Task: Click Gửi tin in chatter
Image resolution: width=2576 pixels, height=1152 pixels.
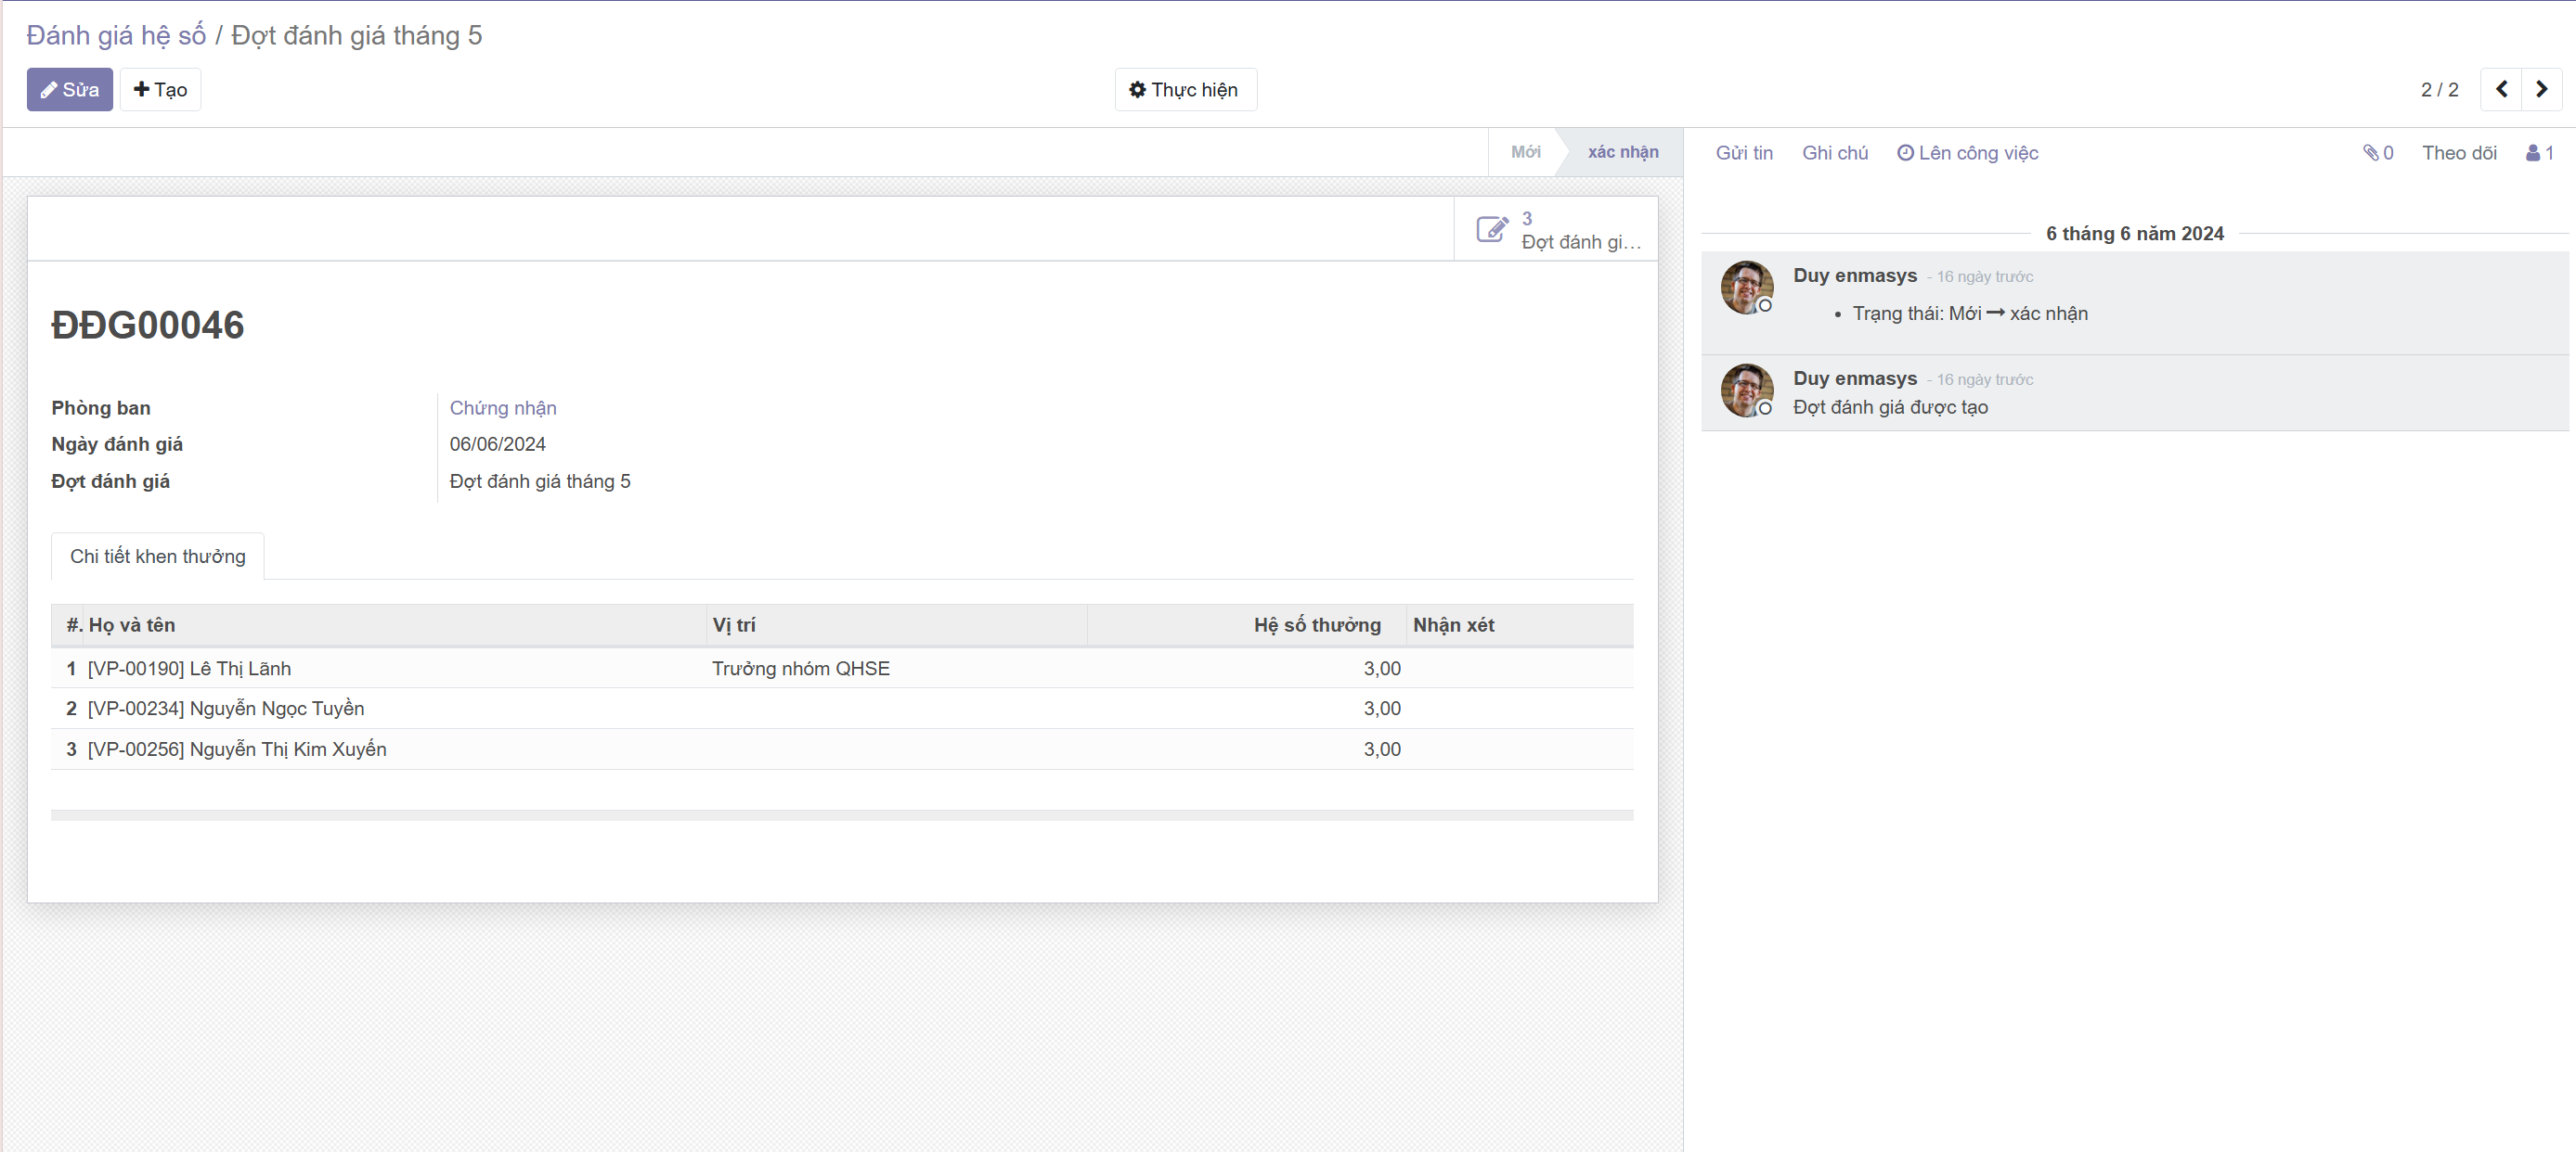Action: 1743,153
